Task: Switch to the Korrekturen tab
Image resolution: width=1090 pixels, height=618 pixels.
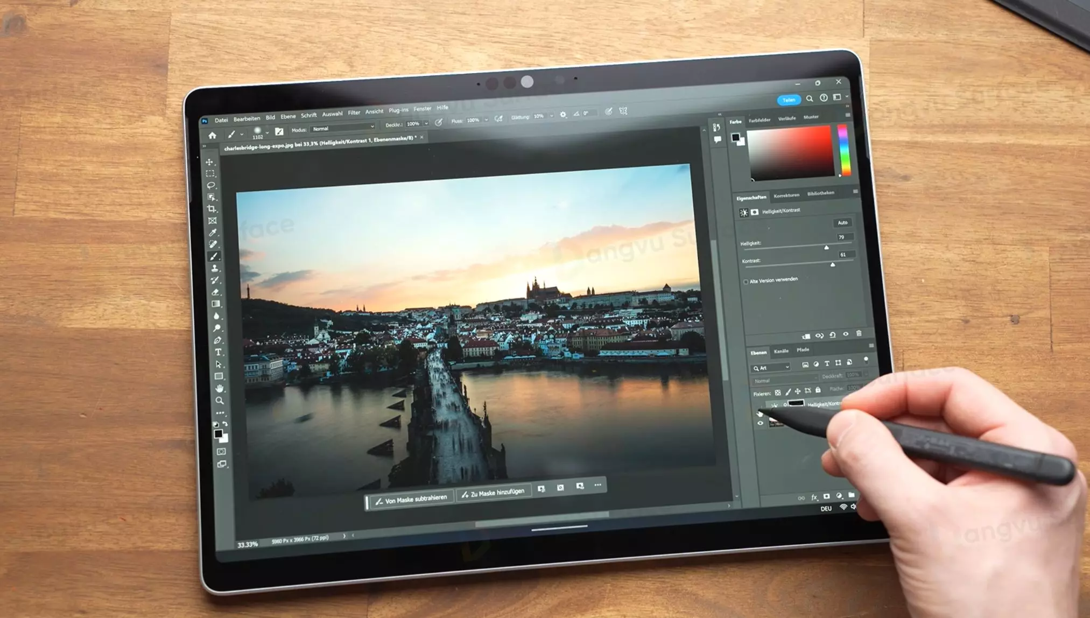Action: 786,195
